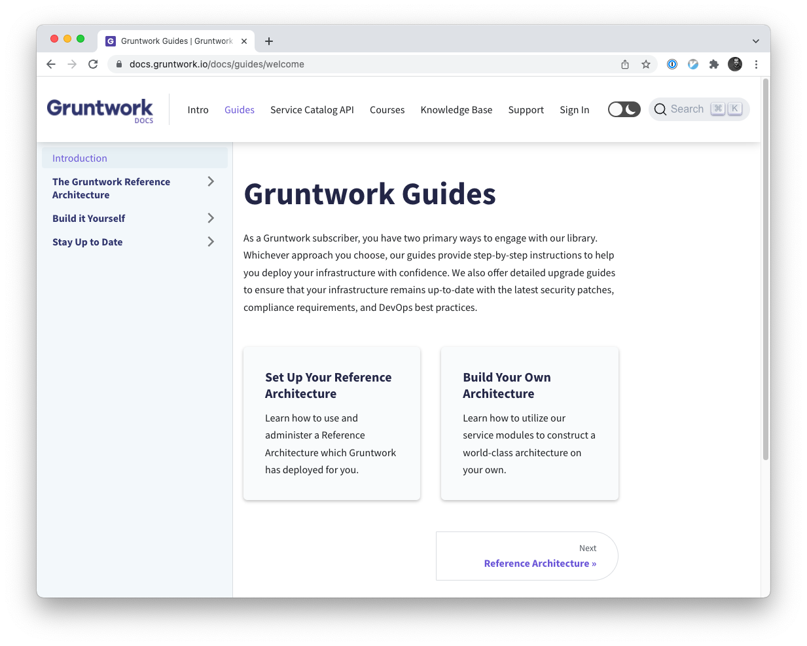Click the browser forward arrow

72,64
